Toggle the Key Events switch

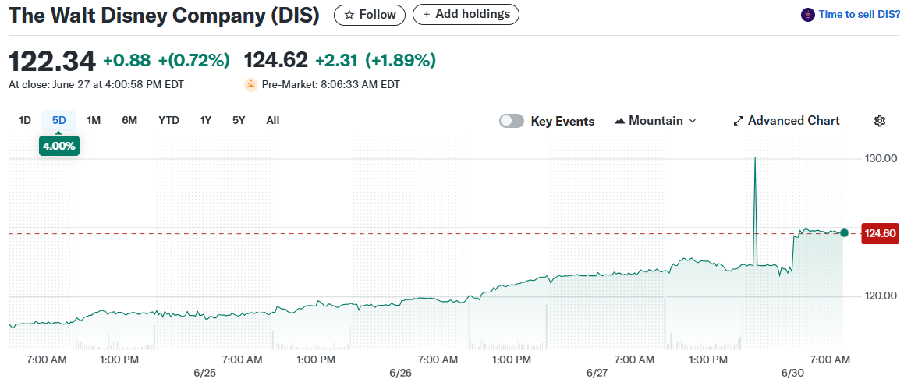(x=512, y=121)
